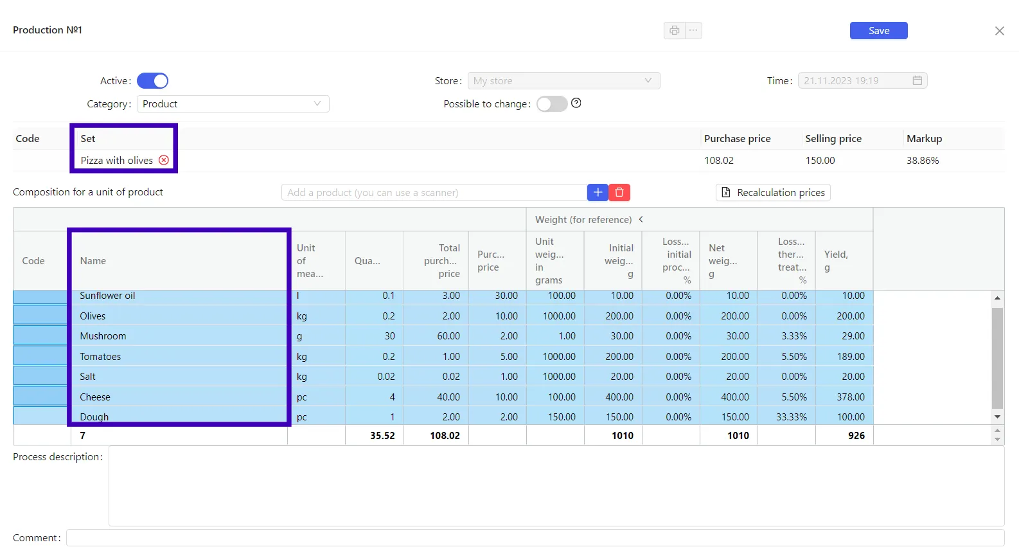Click the Total purchase price column header
1019x547 pixels.
(436, 260)
